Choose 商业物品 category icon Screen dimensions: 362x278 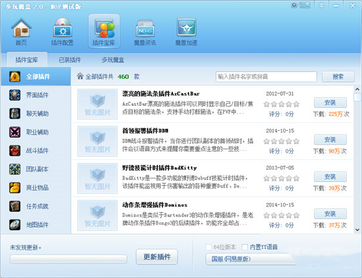tap(14, 188)
